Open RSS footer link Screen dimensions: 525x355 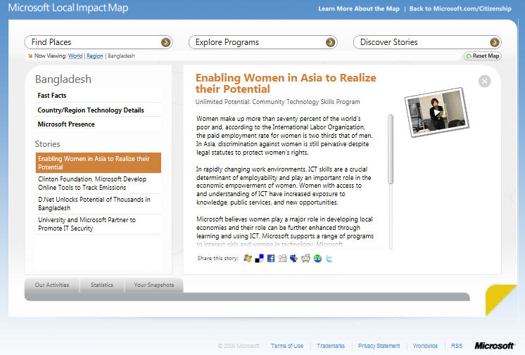pyautogui.click(x=457, y=346)
